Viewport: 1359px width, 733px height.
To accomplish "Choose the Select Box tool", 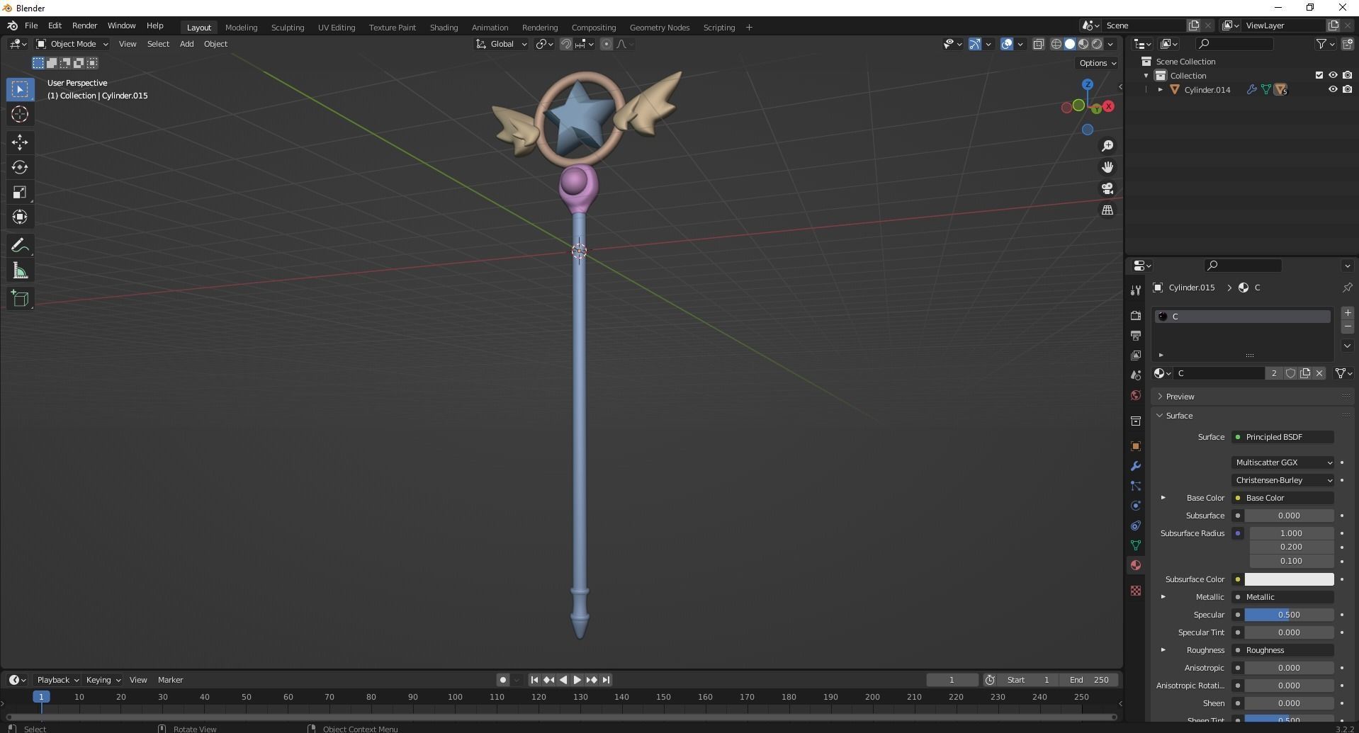I will click(x=20, y=89).
